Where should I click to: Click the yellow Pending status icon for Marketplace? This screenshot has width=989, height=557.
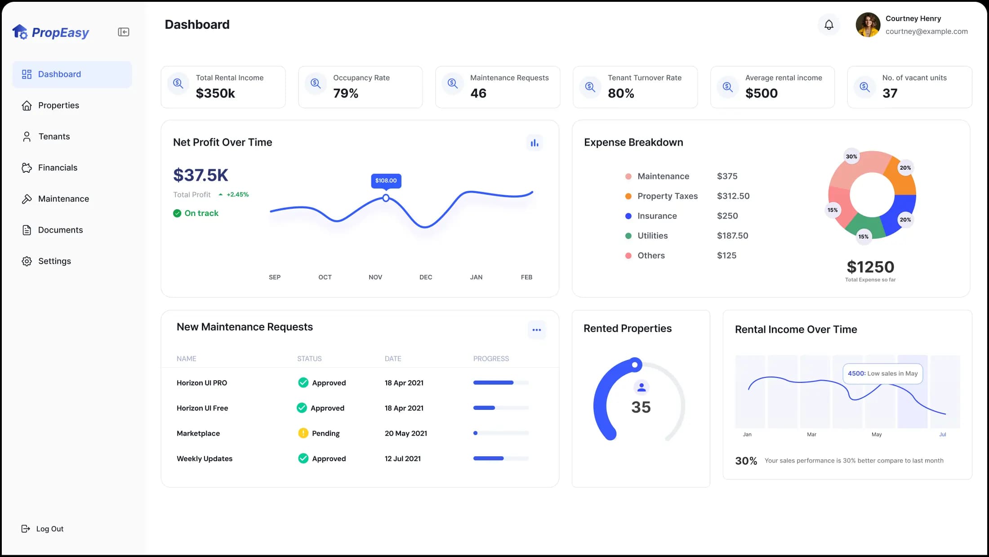[x=303, y=433]
